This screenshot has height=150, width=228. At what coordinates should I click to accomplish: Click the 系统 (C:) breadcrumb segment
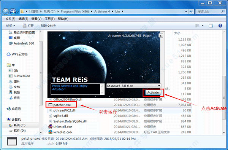click(x=49, y=11)
